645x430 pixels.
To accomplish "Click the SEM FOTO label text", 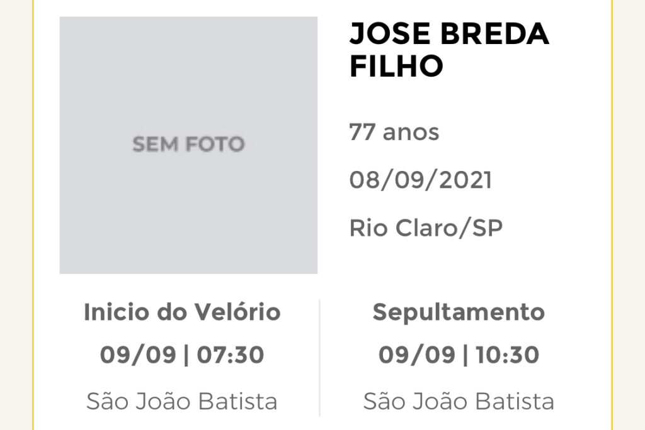I will (188, 144).
